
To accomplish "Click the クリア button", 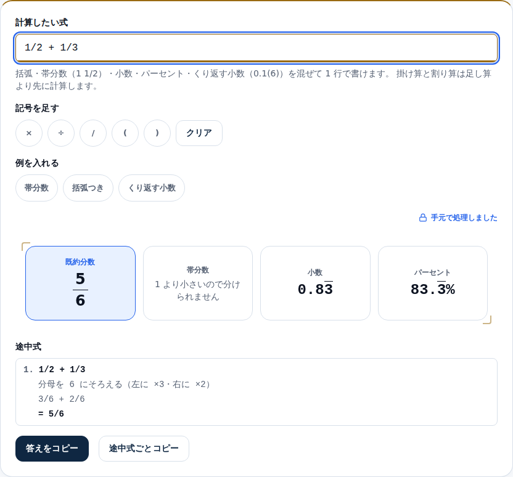I will coord(199,133).
